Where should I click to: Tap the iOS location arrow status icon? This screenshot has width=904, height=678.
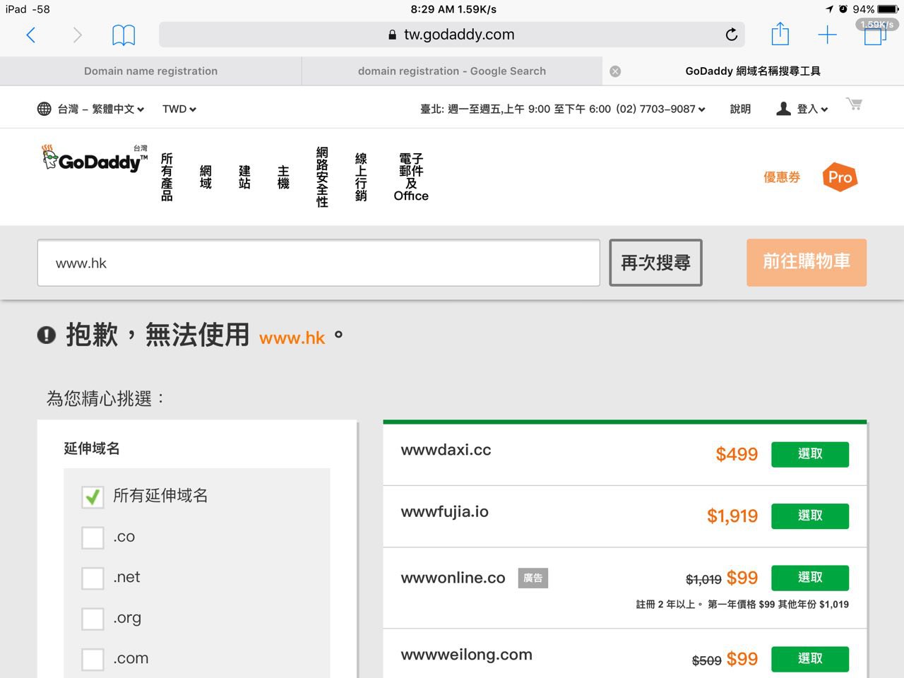pos(829,9)
